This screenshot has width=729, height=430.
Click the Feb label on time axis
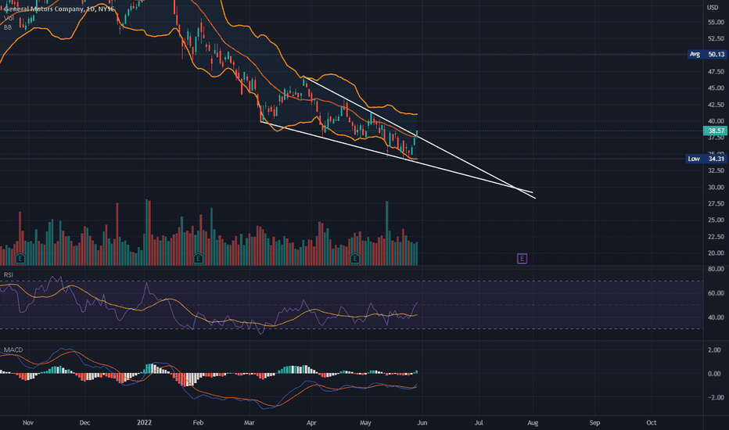(x=198, y=422)
